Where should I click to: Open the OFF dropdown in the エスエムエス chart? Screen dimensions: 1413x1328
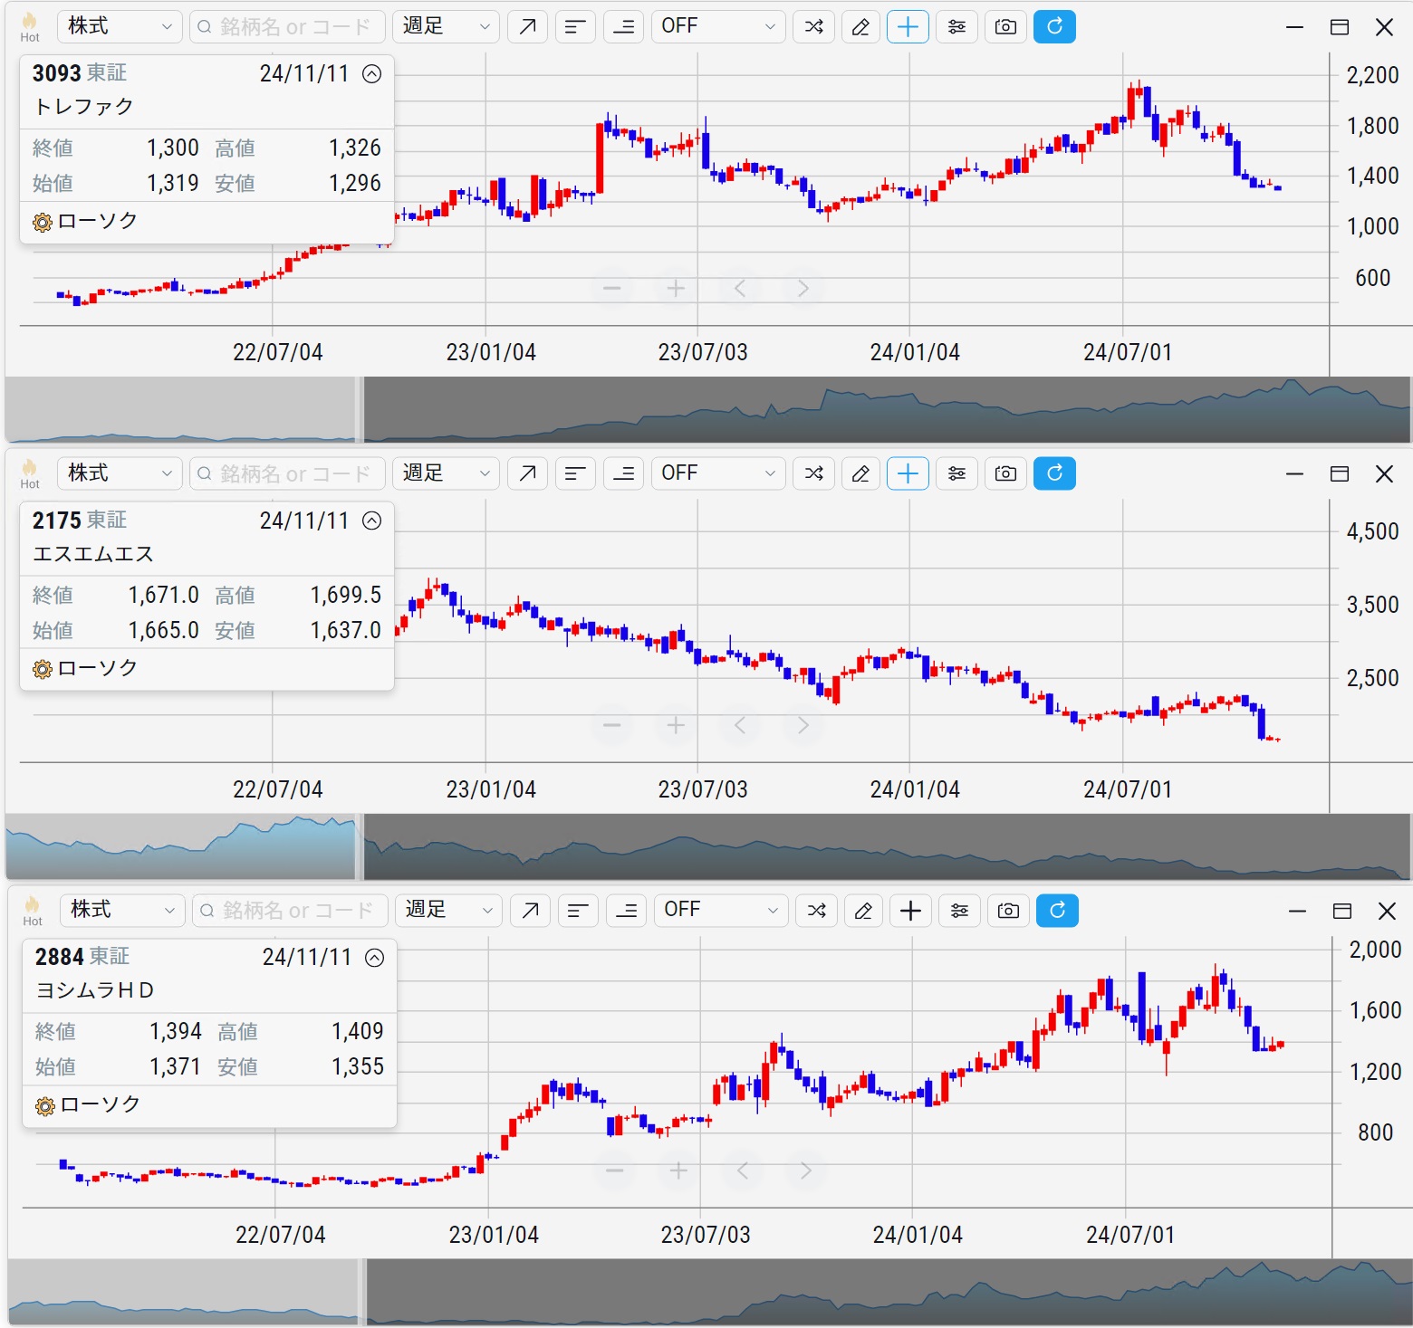[718, 473]
